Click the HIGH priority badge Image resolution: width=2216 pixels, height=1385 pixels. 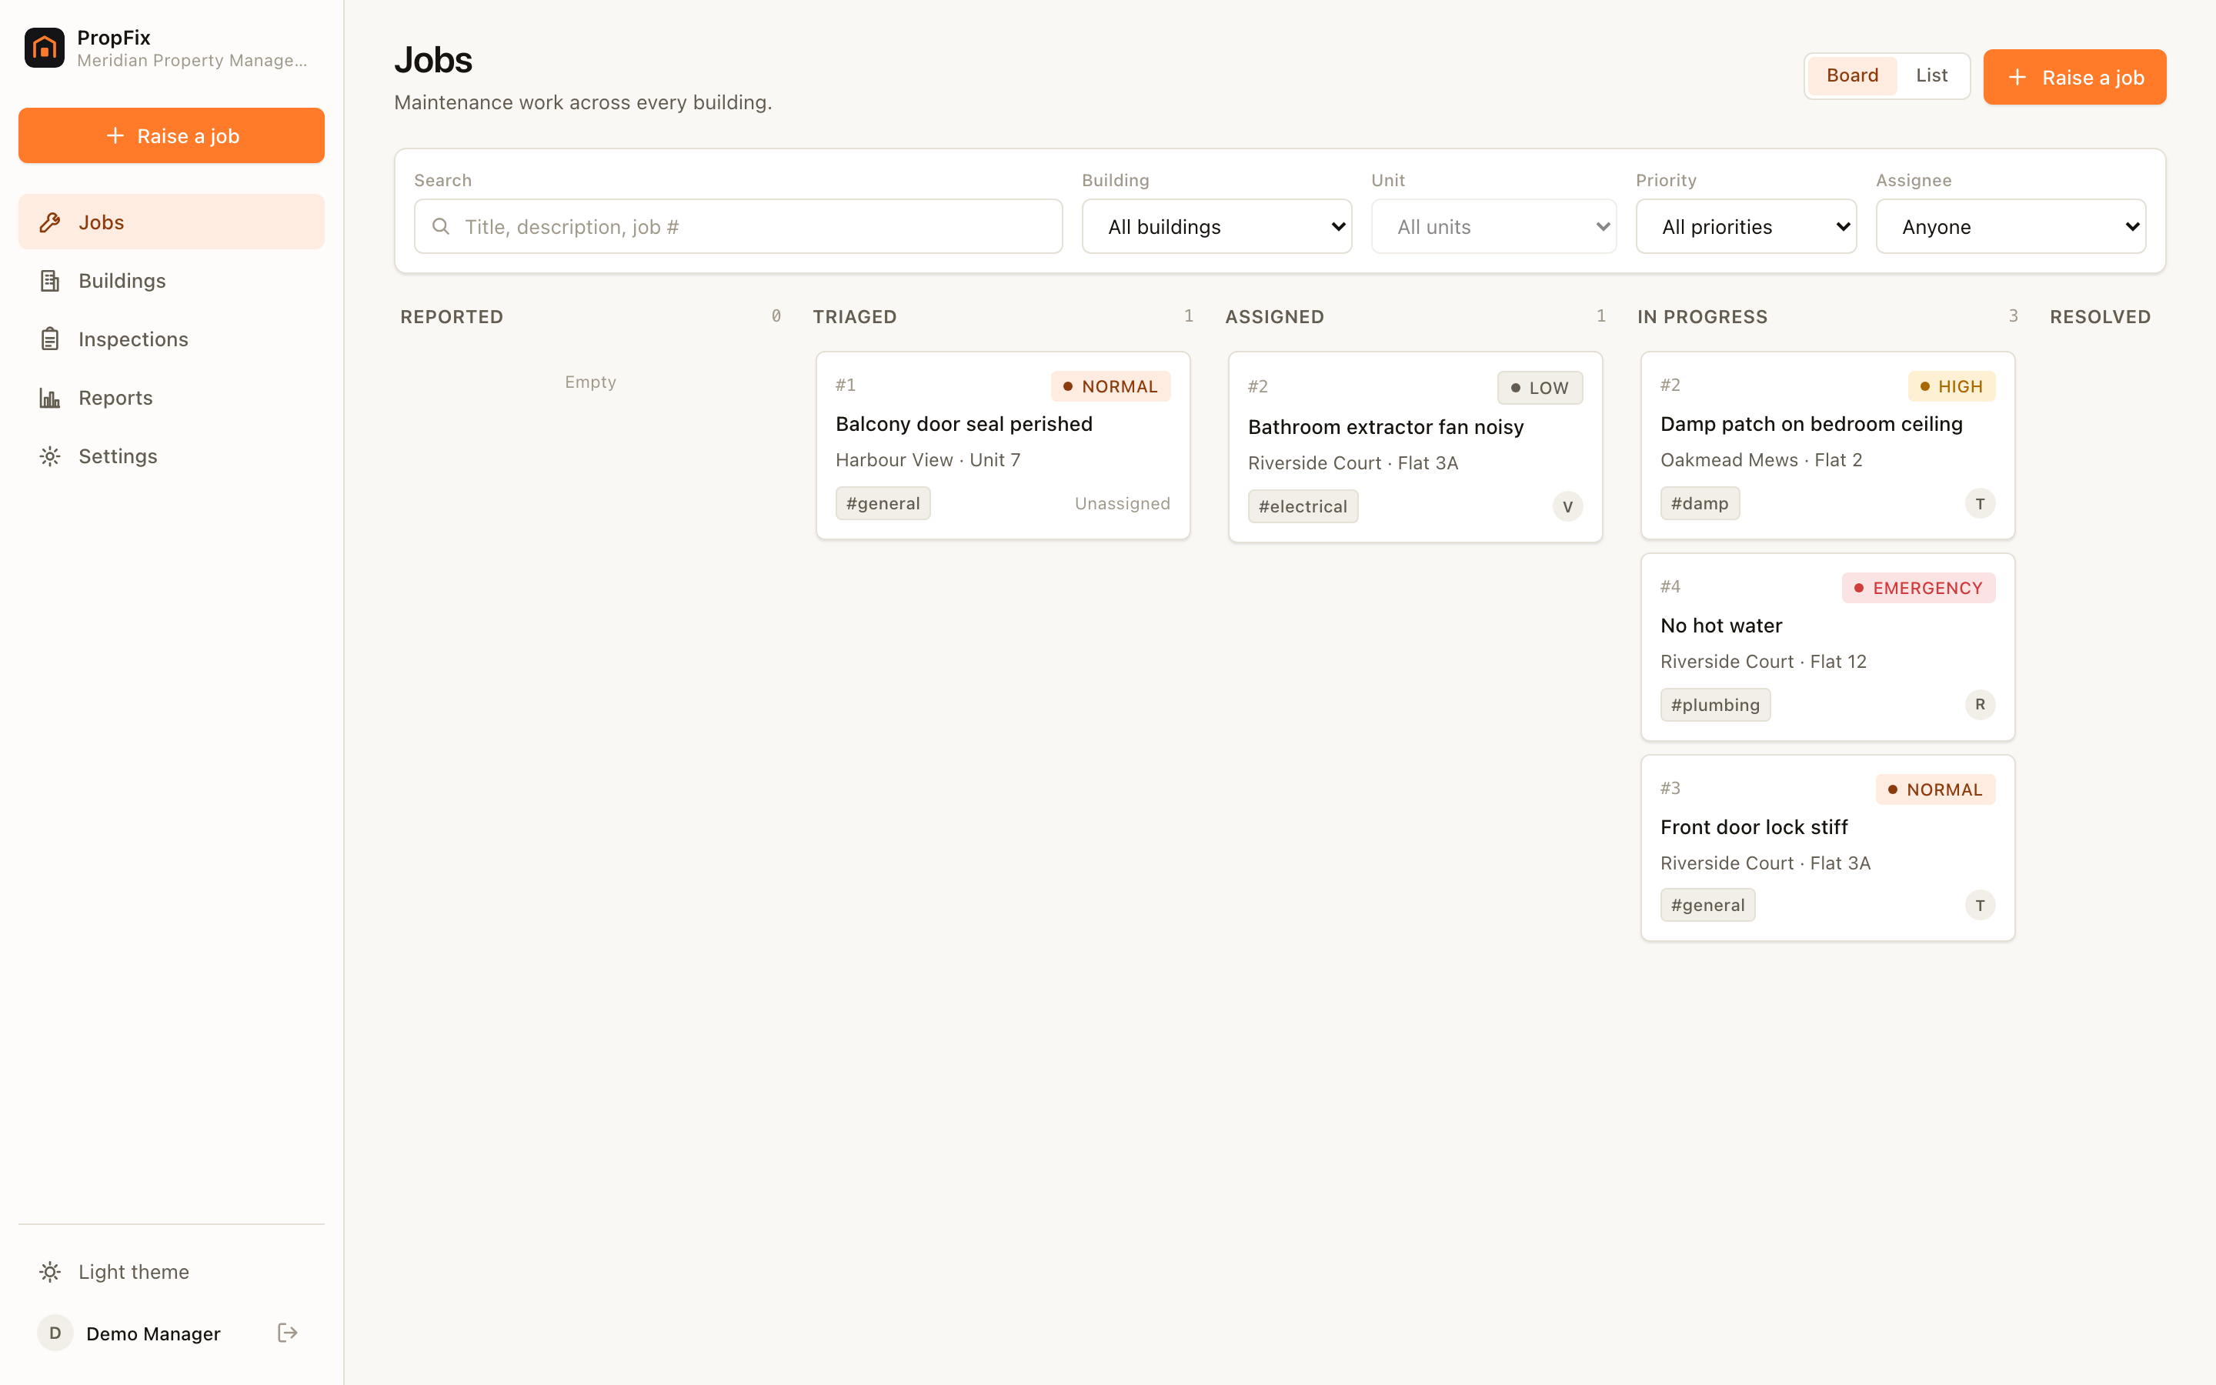tap(1951, 386)
